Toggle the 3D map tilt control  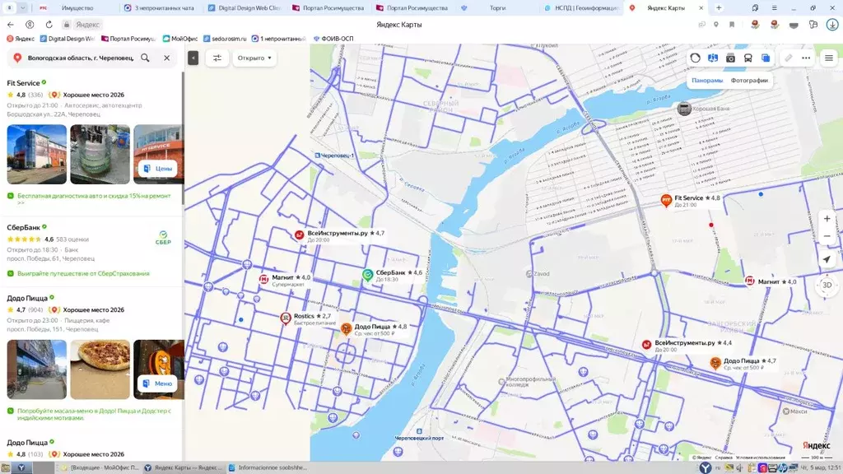pyautogui.click(x=827, y=285)
